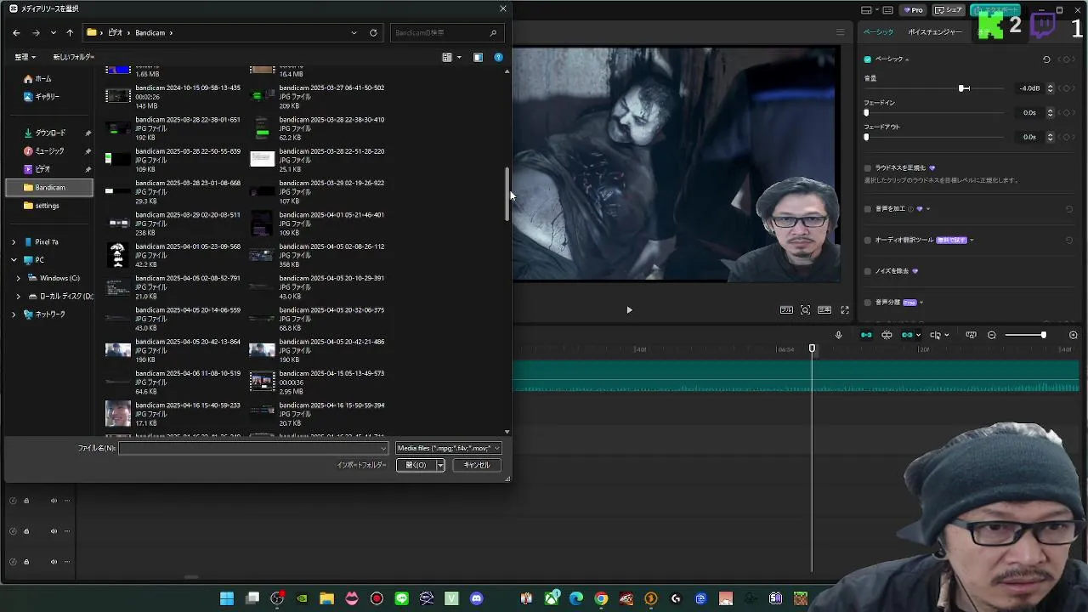Expand the Windows (C:) drive

tap(18, 278)
